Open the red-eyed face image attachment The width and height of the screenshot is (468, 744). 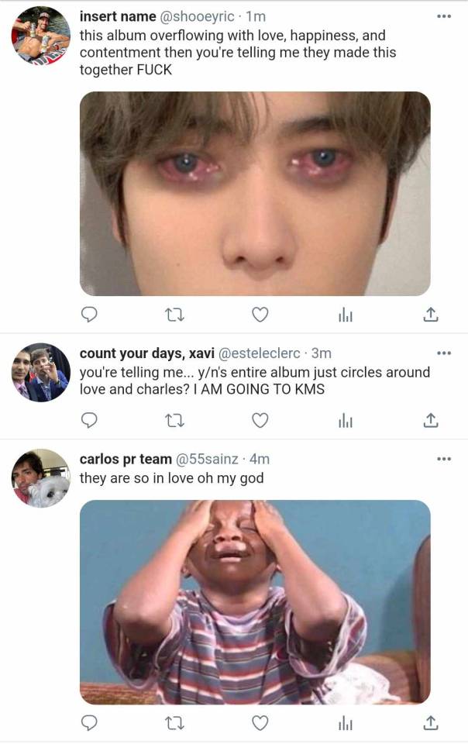click(255, 194)
